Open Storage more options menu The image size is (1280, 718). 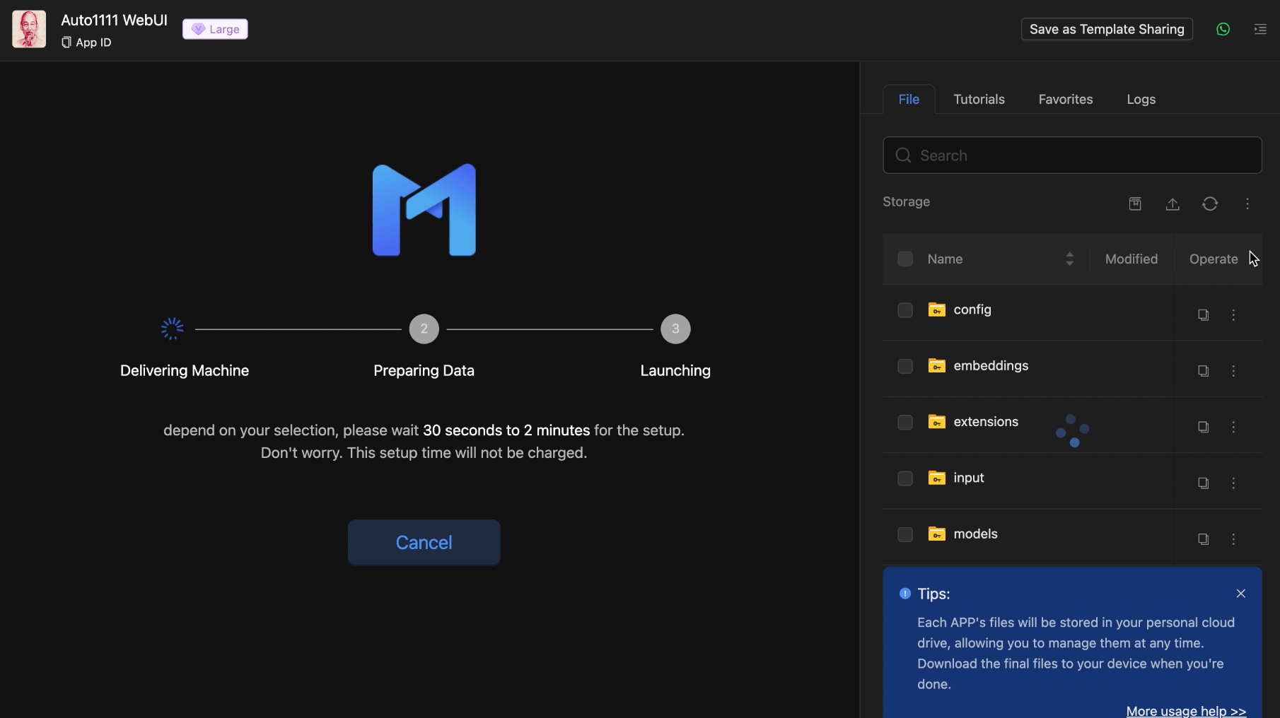[x=1247, y=204]
